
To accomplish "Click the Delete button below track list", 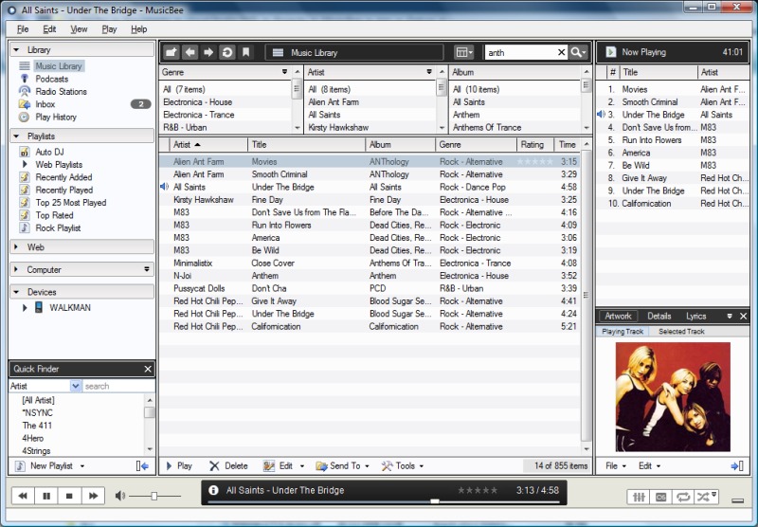I will click(x=228, y=466).
